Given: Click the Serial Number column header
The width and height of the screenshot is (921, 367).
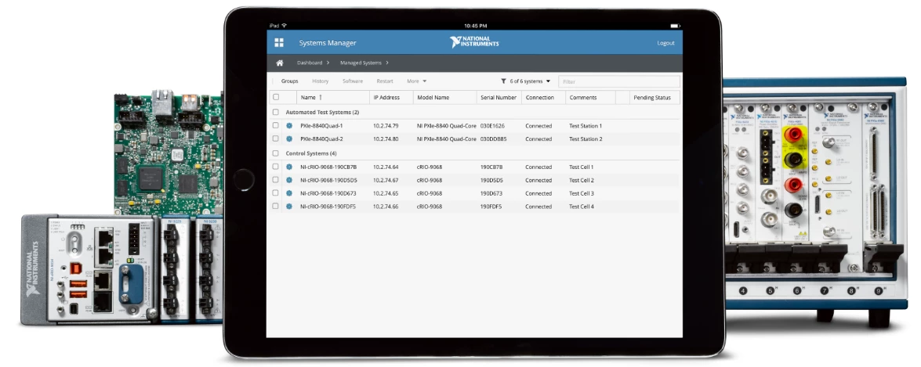Looking at the screenshot, I should pos(498,97).
